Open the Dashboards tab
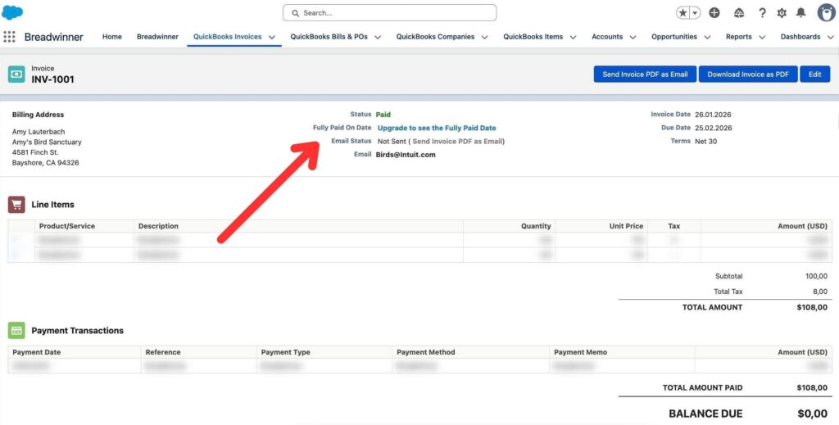 click(x=800, y=37)
